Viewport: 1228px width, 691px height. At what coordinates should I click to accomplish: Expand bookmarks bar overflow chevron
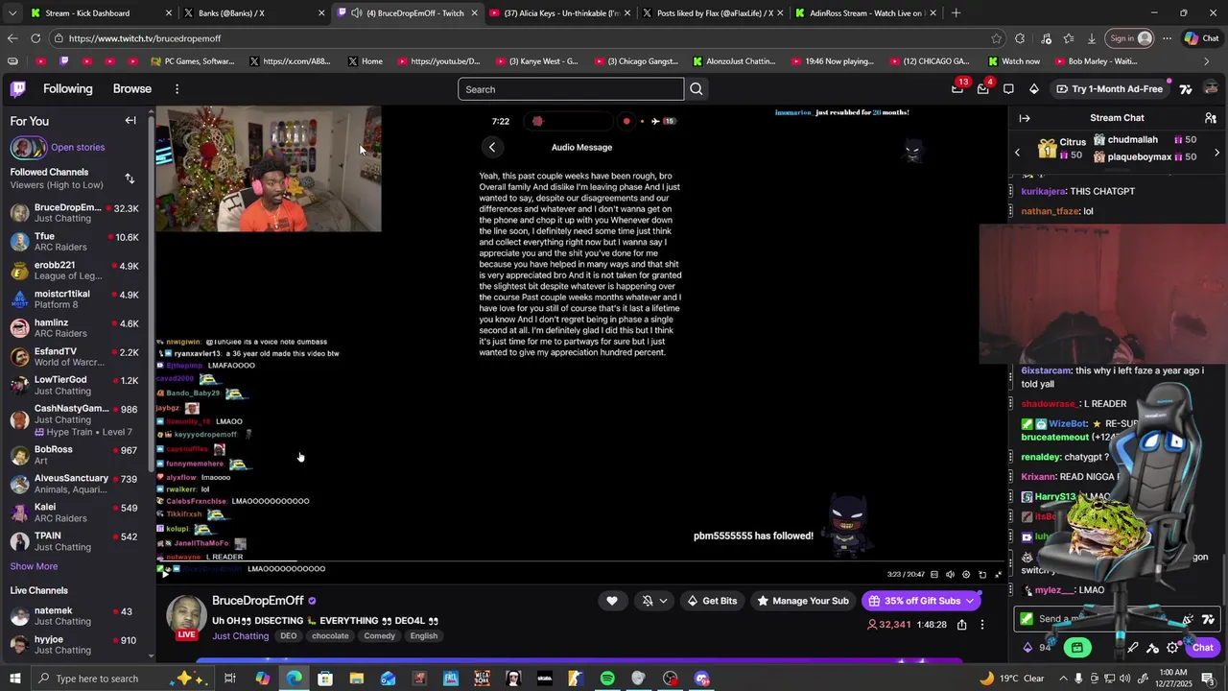[1208, 61]
